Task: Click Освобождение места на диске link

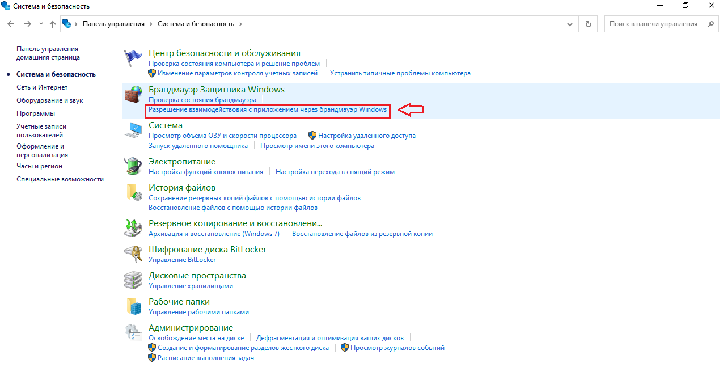Action: click(196, 337)
